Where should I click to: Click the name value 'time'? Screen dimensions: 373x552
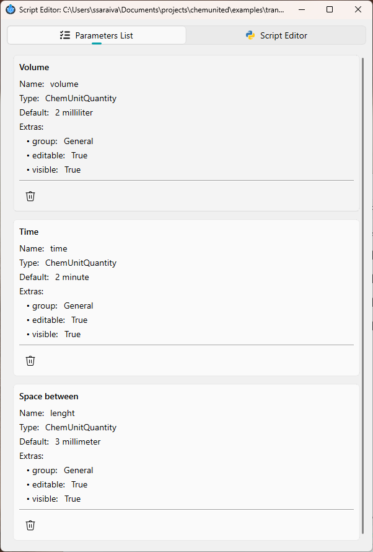point(59,248)
